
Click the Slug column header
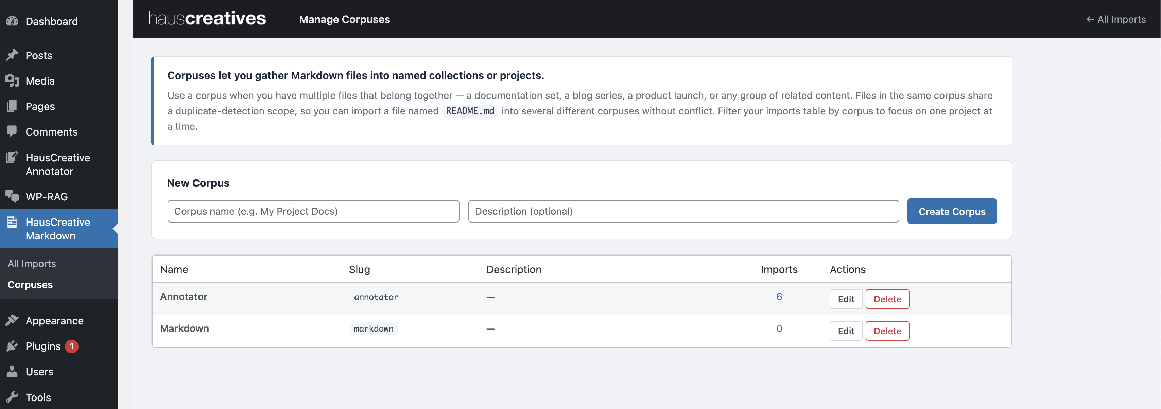(359, 269)
